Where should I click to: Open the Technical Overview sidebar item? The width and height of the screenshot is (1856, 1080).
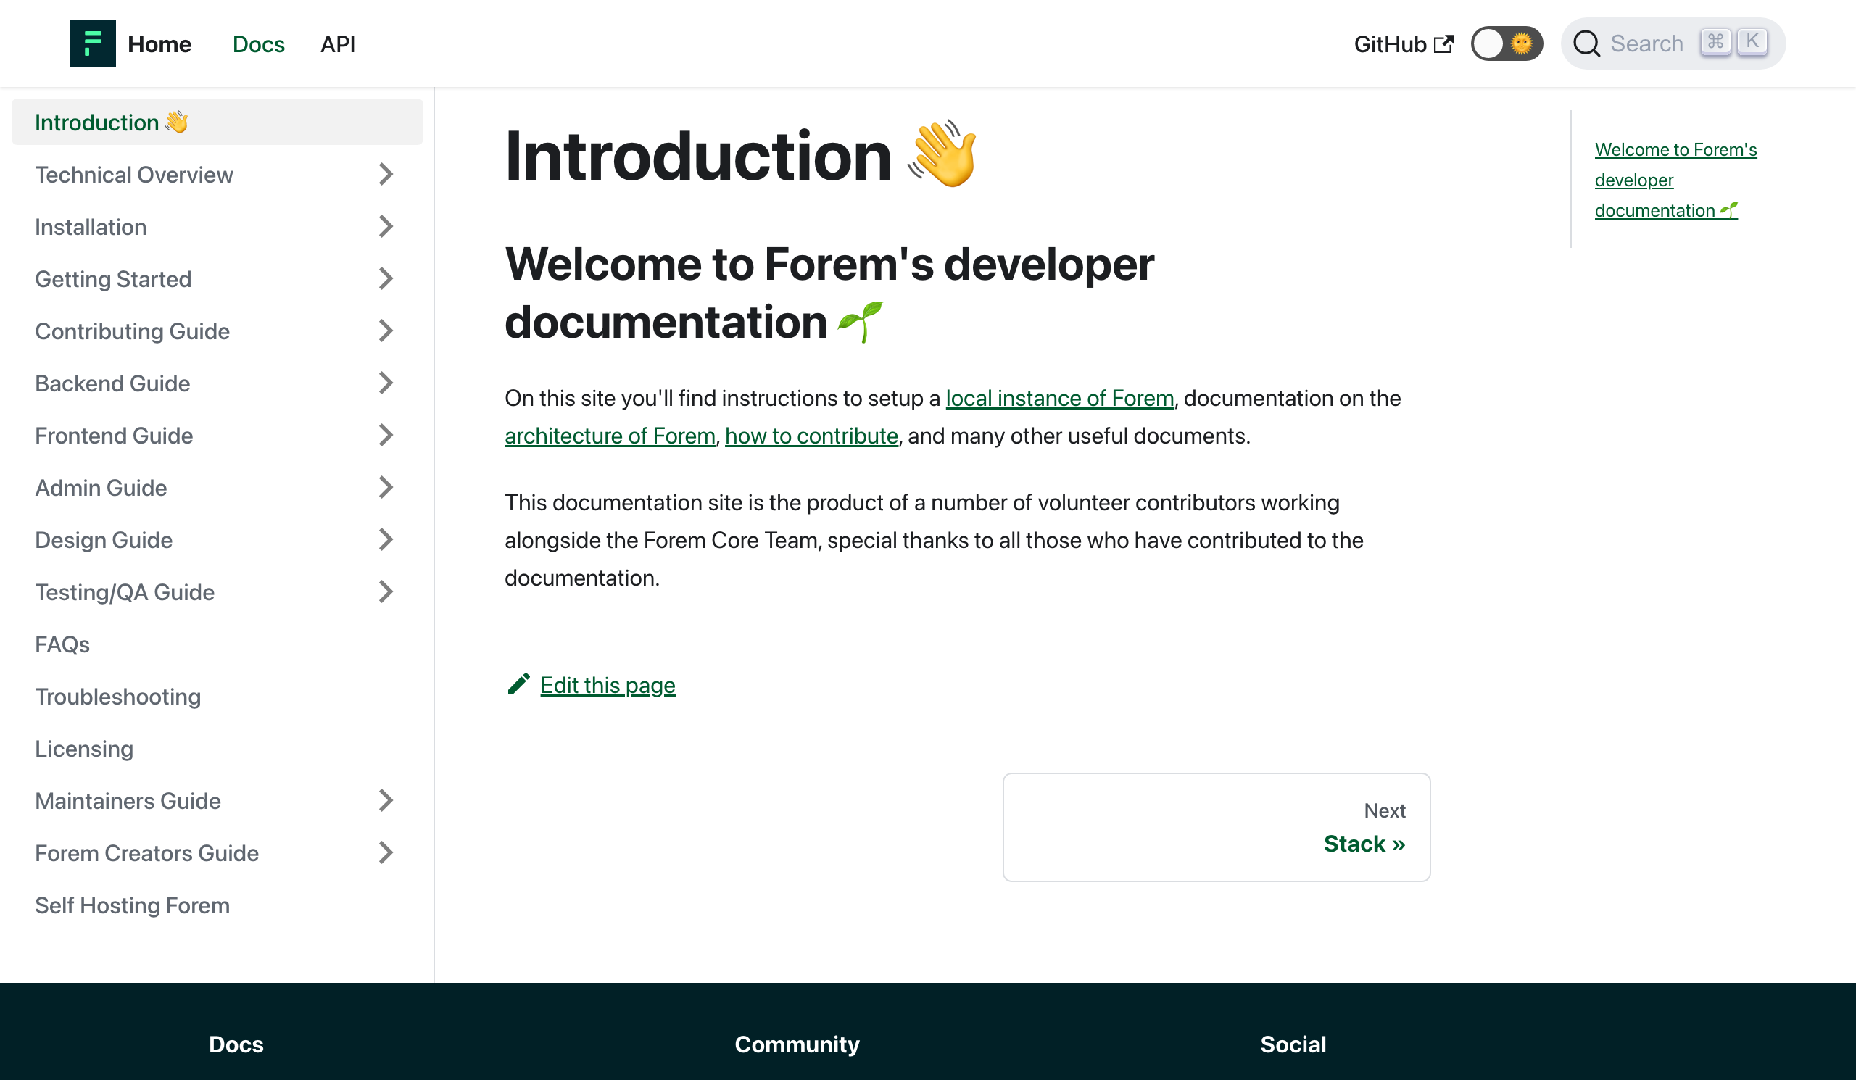click(133, 175)
